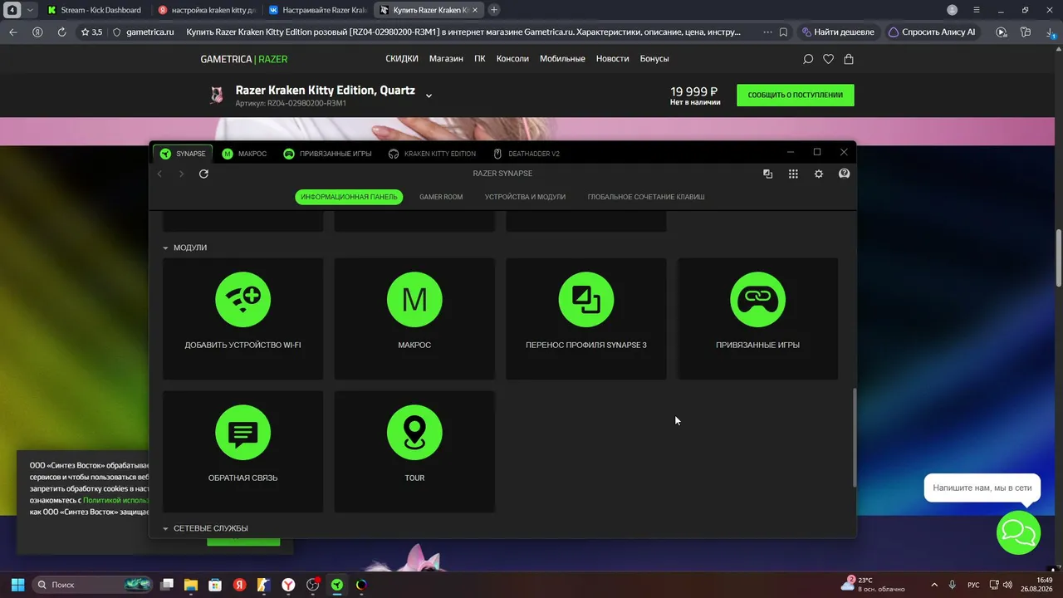
Task: Select the Информационная панель subtab
Action: tap(349, 197)
